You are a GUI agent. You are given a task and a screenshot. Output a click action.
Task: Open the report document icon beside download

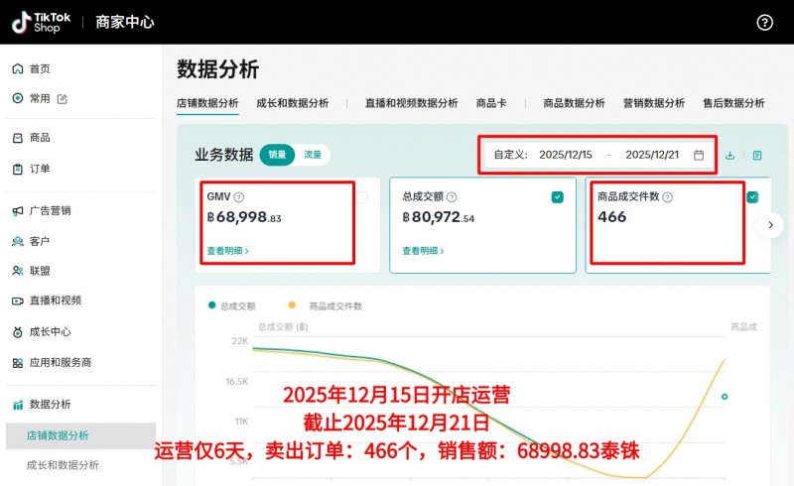point(757,155)
